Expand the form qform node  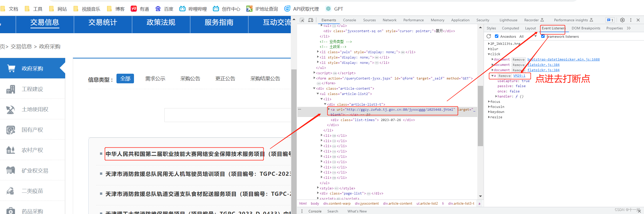pyautogui.click(x=314, y=78)
